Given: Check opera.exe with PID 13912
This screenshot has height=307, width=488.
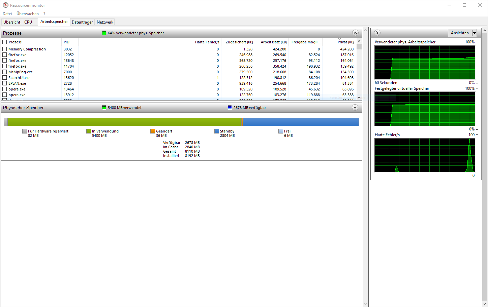Looking at the screenshot, I should pyautogui.click(x=5, y=95).
